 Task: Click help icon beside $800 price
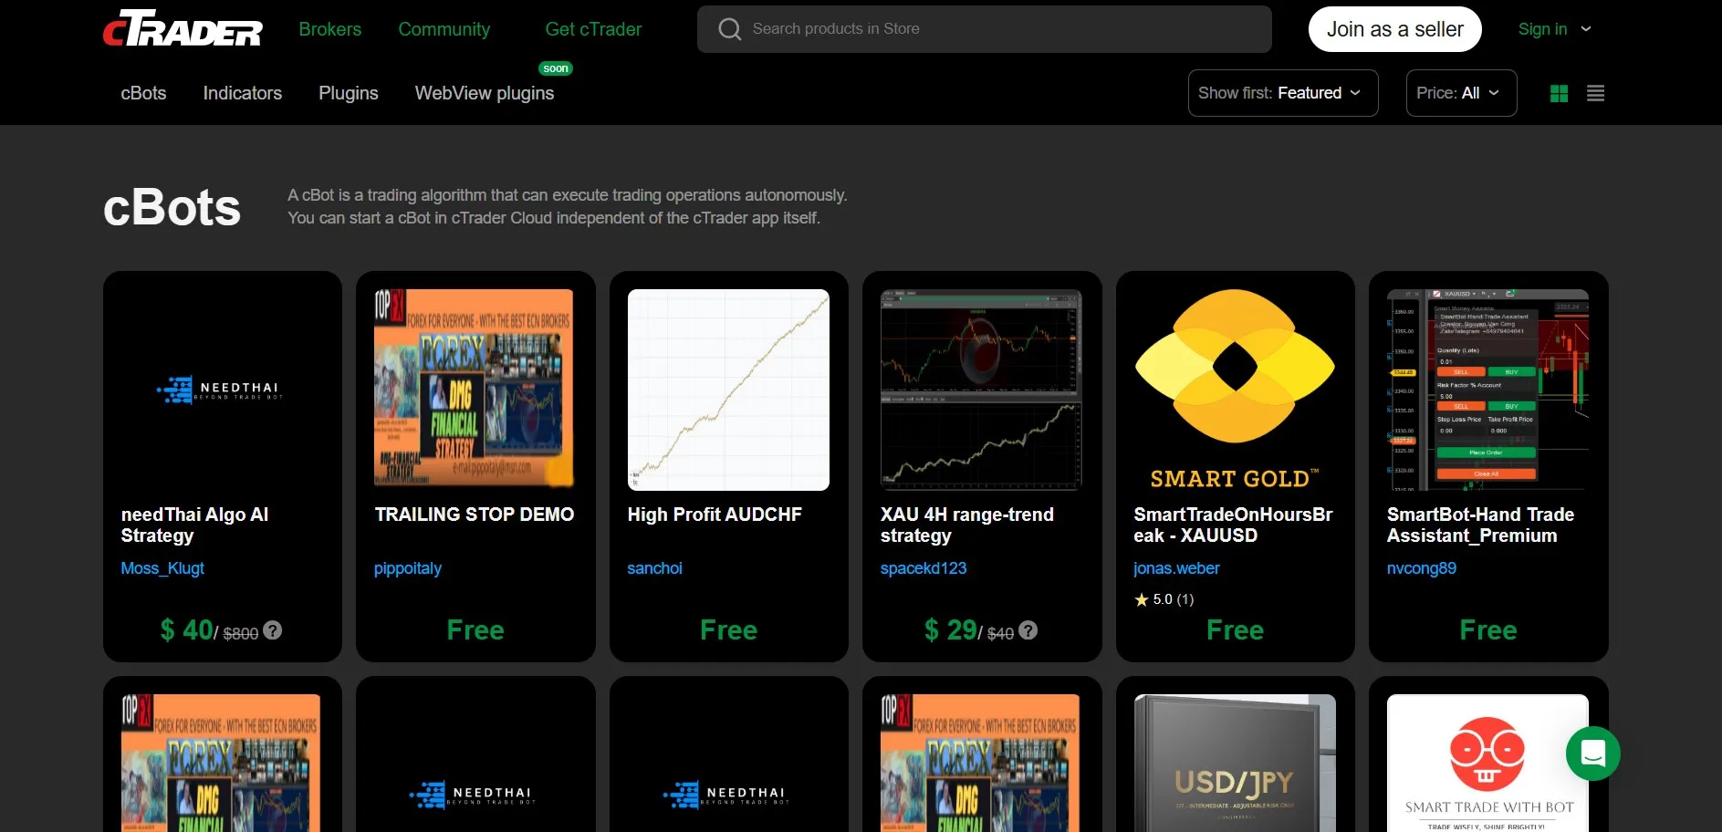click(273, 630)
